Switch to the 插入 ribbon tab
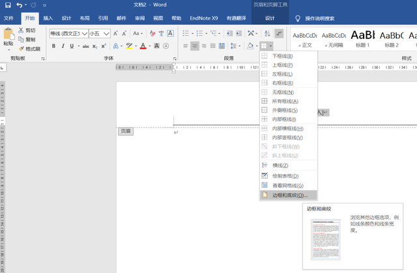Viewport: 417px width, 273px height. 48,18
